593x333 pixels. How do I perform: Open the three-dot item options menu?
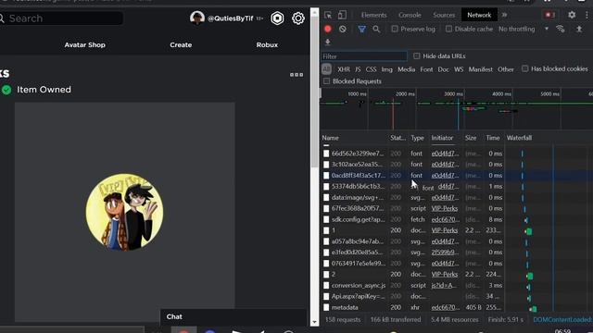[x=296, y=75]
